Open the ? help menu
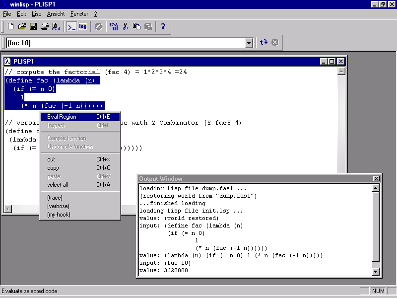This screenshot has width=397, height=298. click(95, 14)
